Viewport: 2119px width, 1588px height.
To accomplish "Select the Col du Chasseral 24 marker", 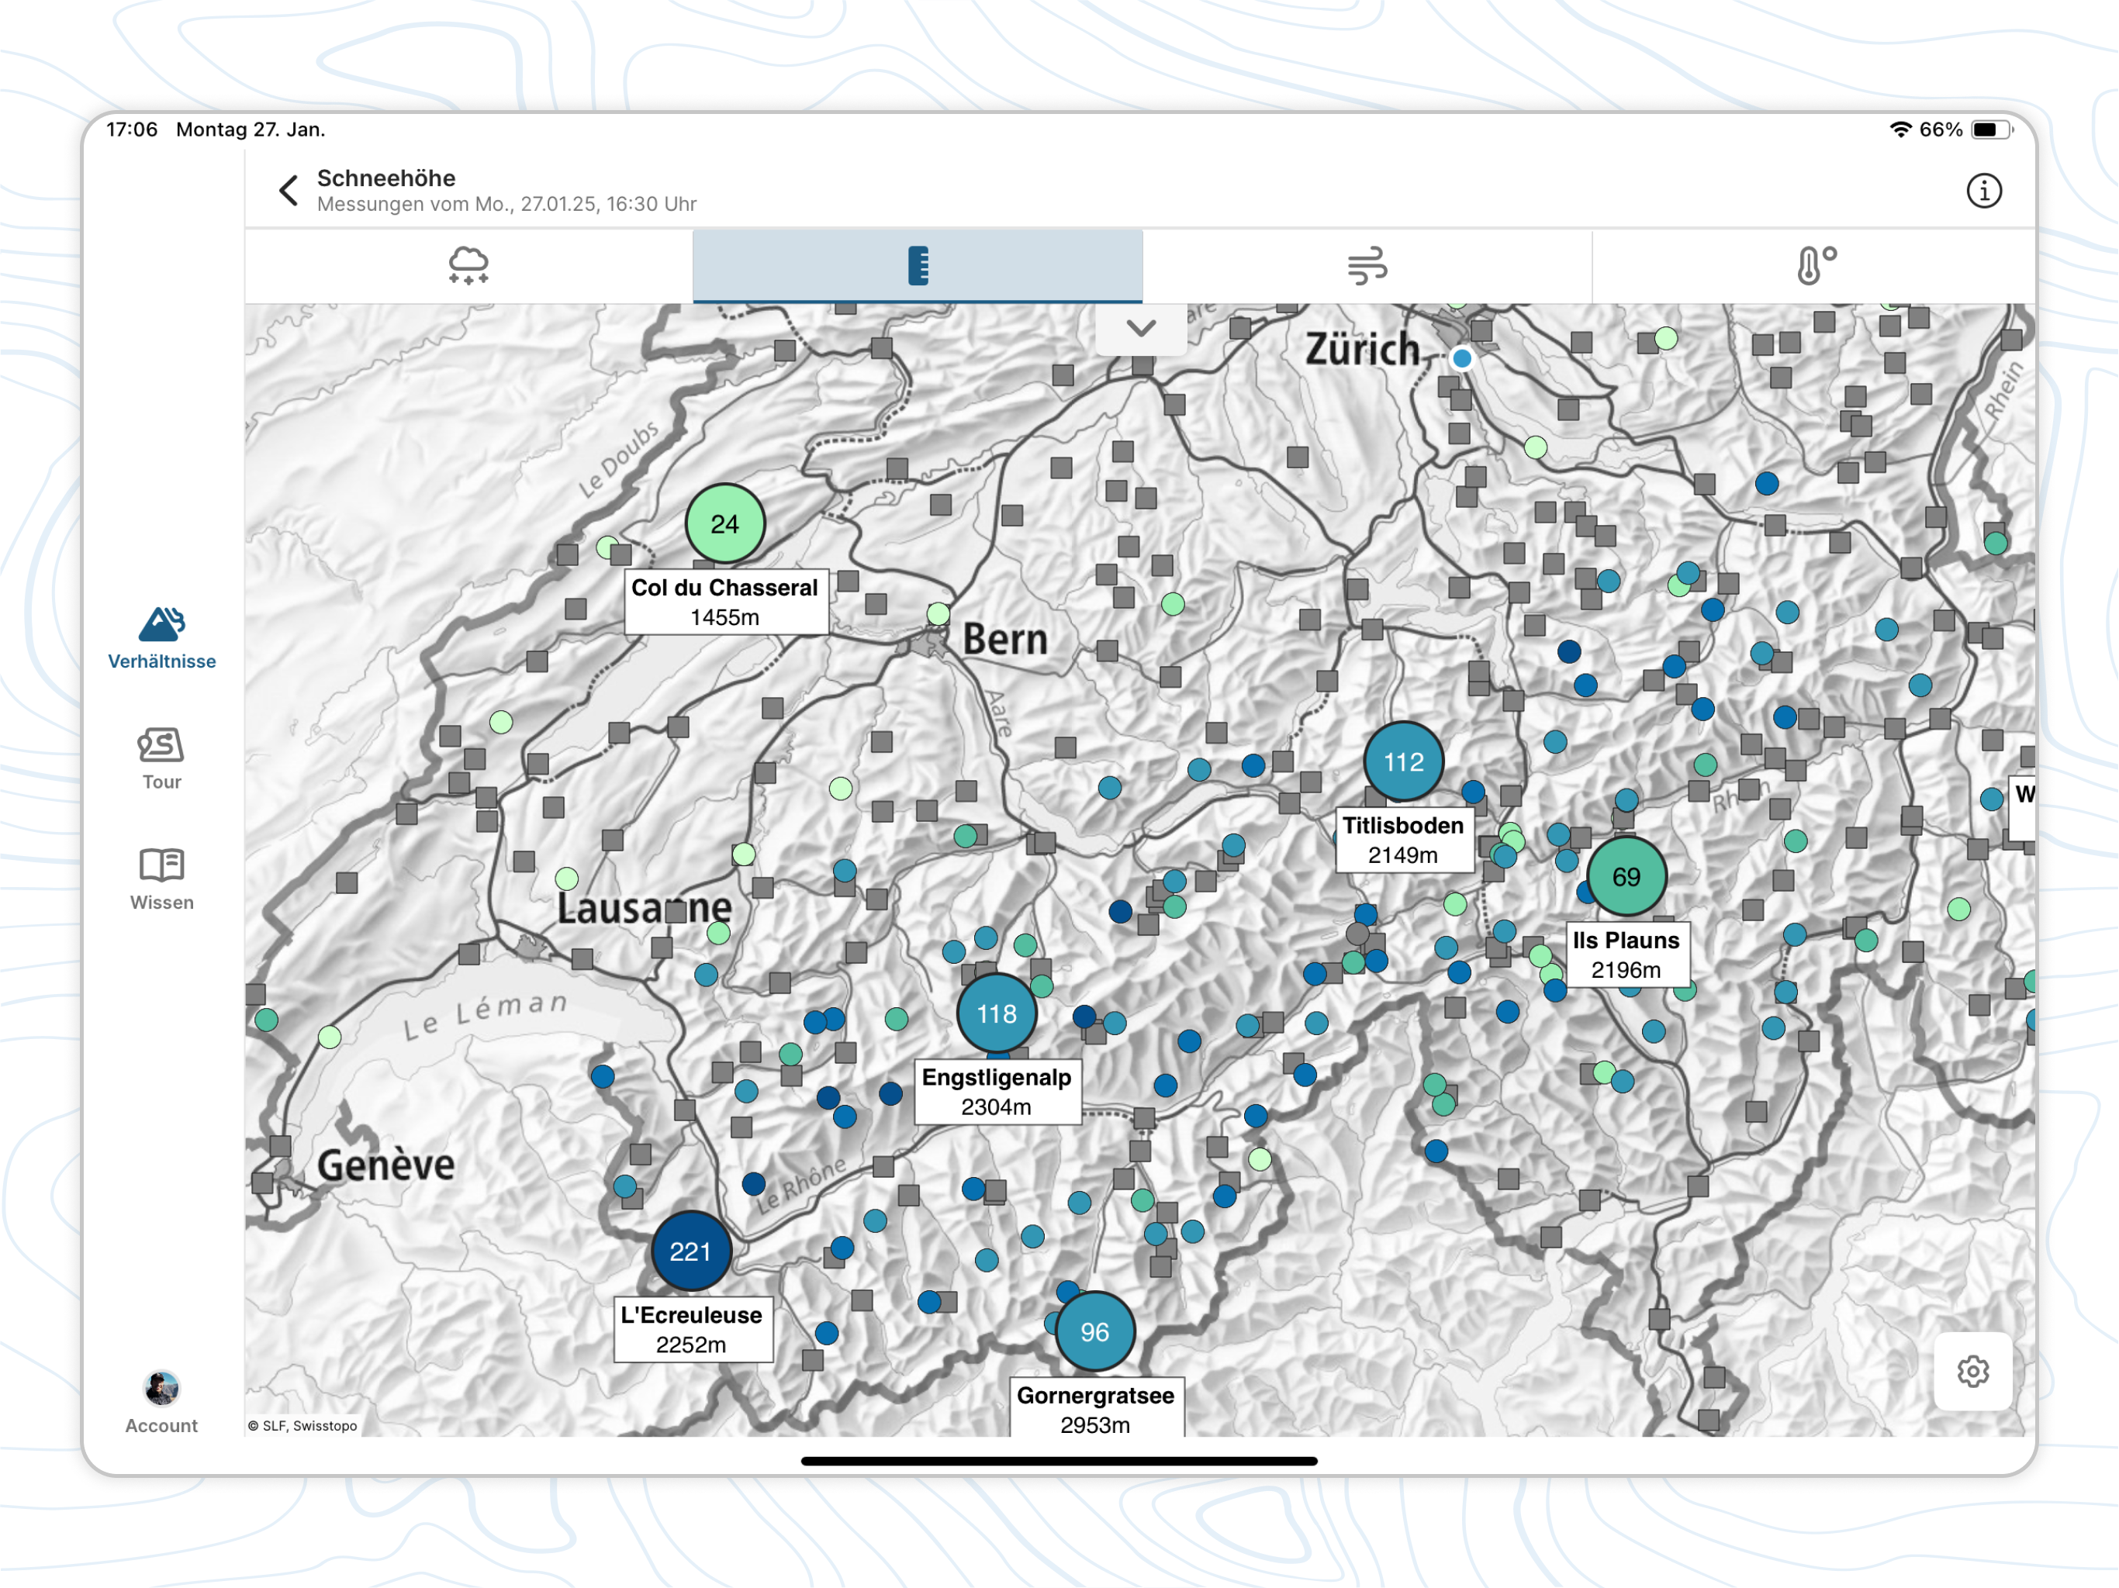I will tap(725, 524).
